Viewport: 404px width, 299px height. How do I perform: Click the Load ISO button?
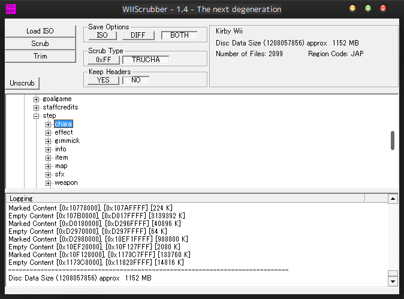click(x=40, y=31)
